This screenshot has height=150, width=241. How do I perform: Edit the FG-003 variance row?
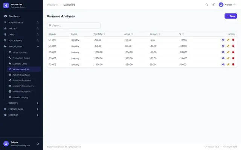[228, 64]
